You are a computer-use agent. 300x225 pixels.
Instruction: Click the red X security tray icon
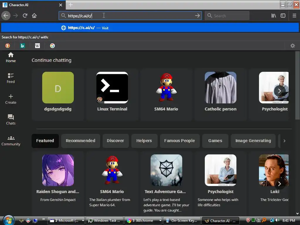248,220
